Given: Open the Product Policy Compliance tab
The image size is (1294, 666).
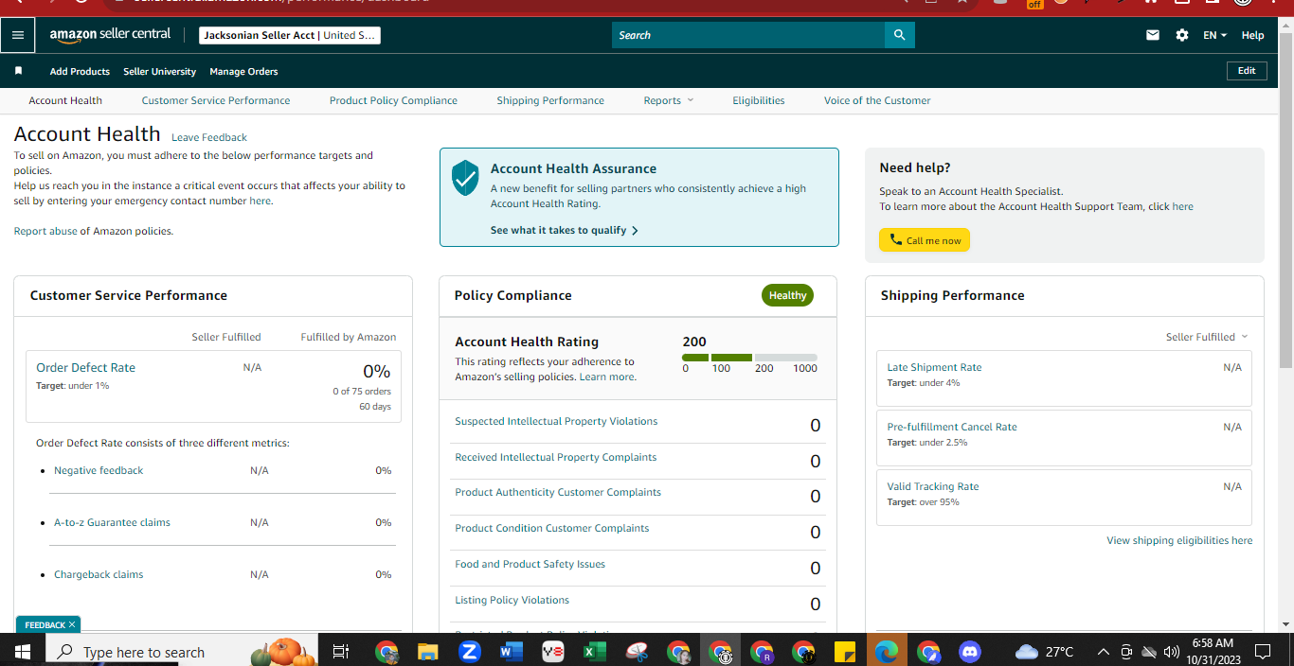Looking at the screenshot, I should pyautogui.click(x=393, y=100).
